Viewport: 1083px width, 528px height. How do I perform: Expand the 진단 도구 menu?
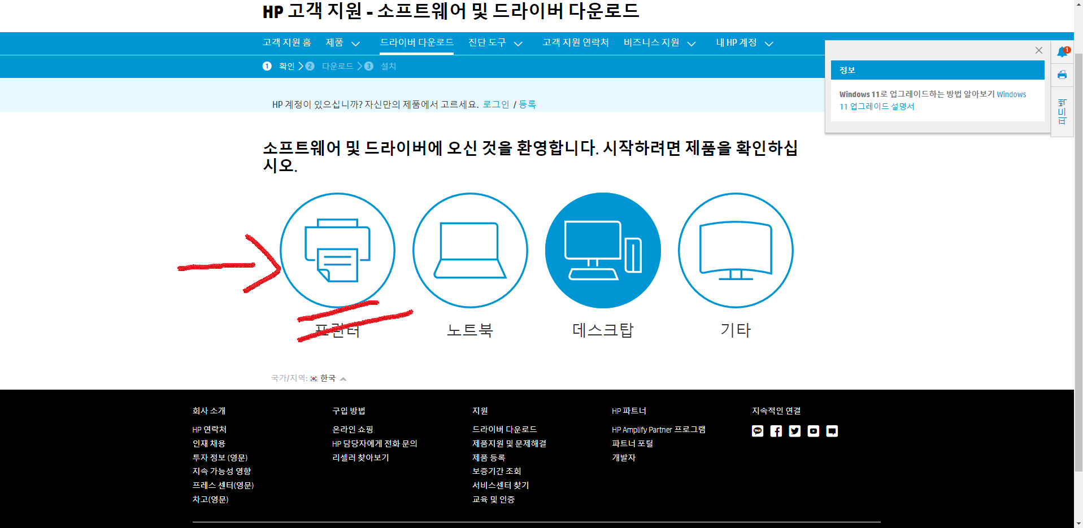click(x=495, y=42)
